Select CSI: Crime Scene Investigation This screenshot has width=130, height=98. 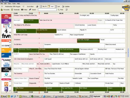tap(29, 60)
